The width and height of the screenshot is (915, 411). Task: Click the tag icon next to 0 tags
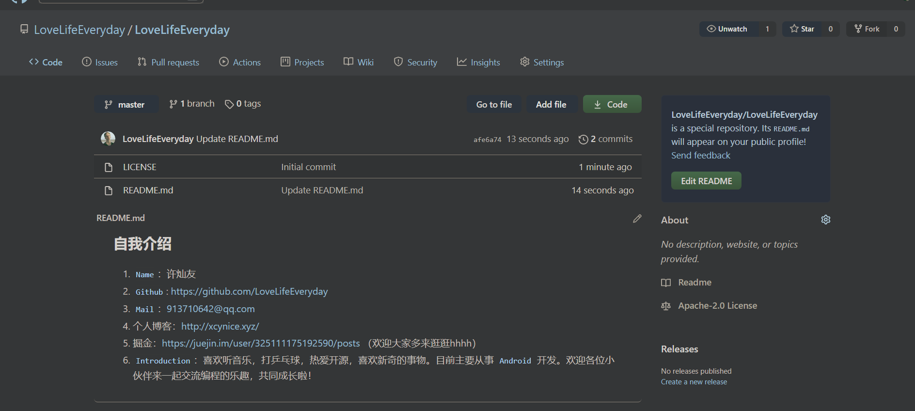229,104
